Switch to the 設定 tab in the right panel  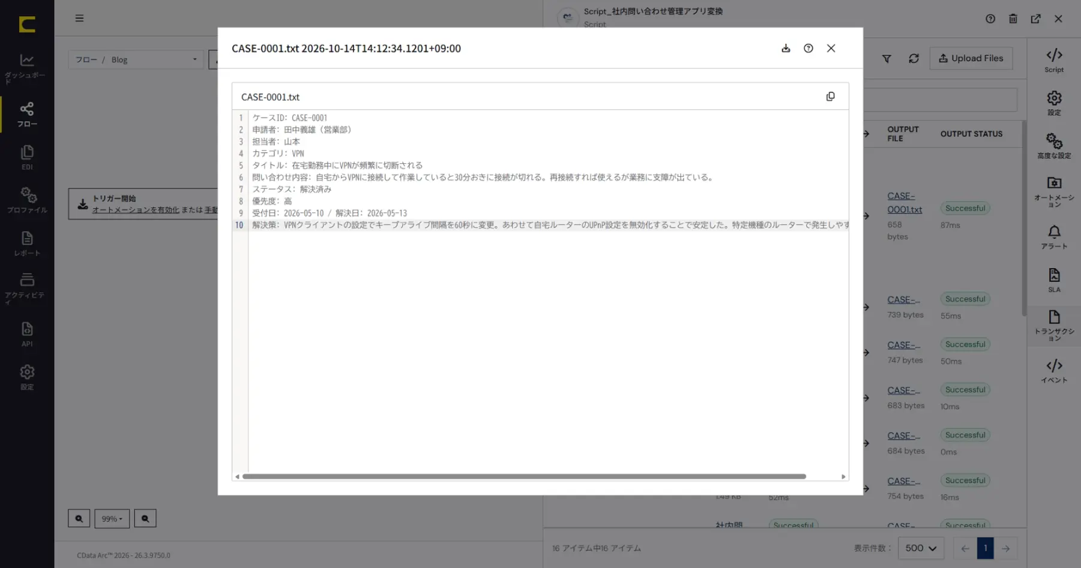tap(1054, 103)
